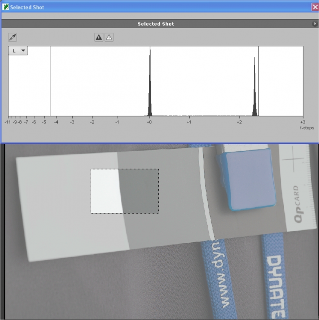Click the +3 f-stops axis label

(303, 122)
